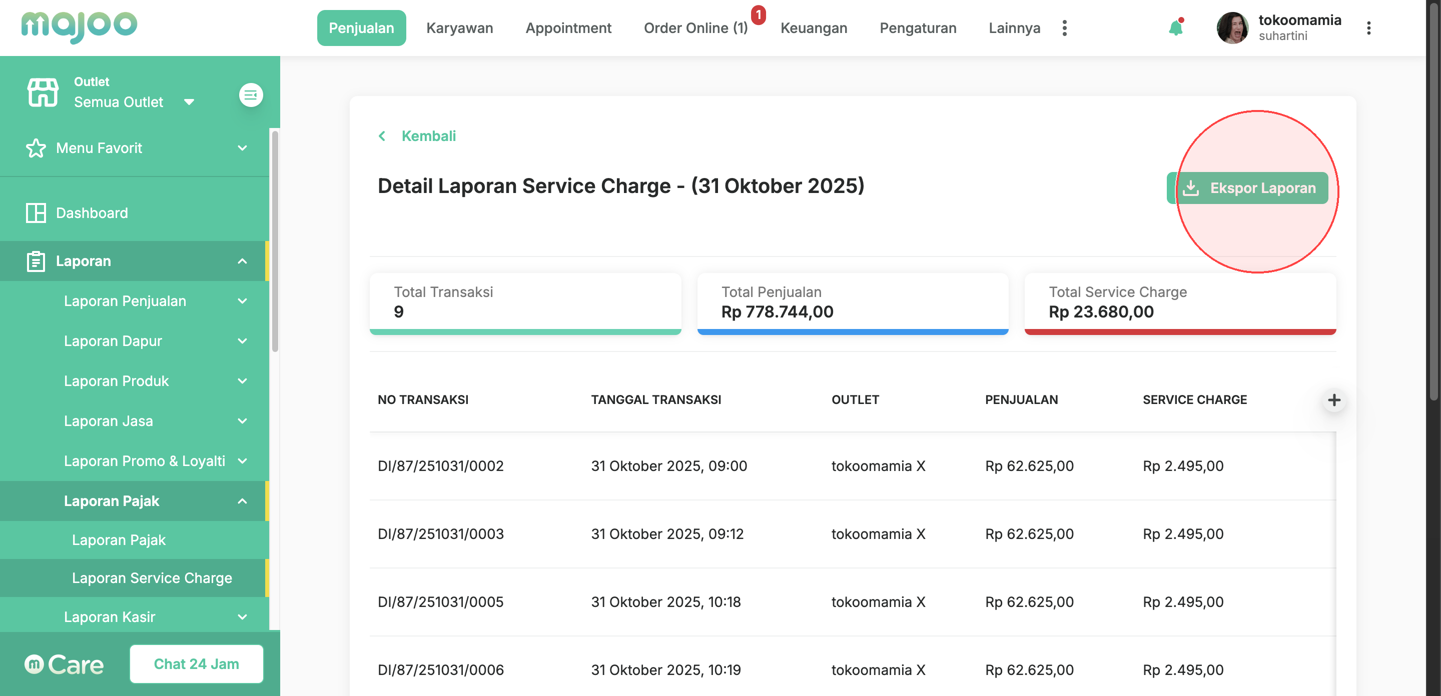Open the three-dot menu beside the tokoomamia profile
Image resolution: width=1441 pixels, height=696 pixels.
[1368, 28]
